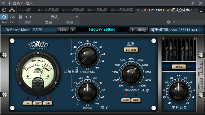Add an insert with the plus icon

point(10,3)
